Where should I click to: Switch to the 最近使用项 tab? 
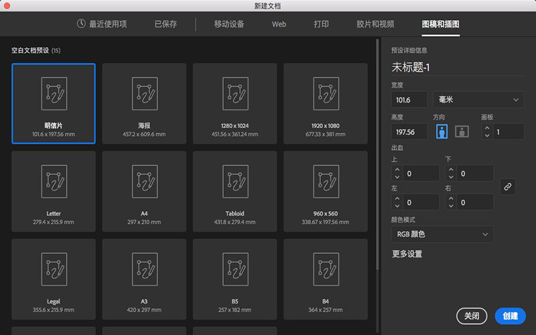(102, 24)
